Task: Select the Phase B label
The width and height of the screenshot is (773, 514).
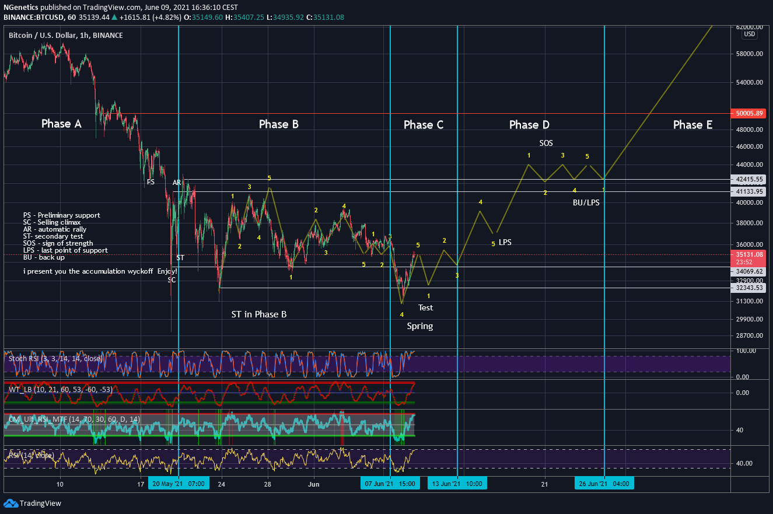Action: (279, 124)
